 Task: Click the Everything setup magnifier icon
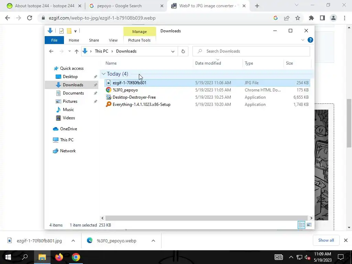pos(108,104)
